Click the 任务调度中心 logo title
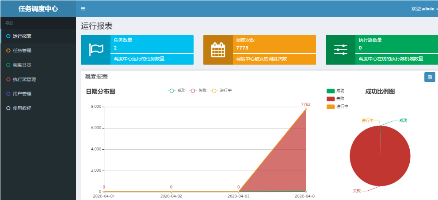The height and width of the screenshot is (200, 438). click(x=38, y=9)
